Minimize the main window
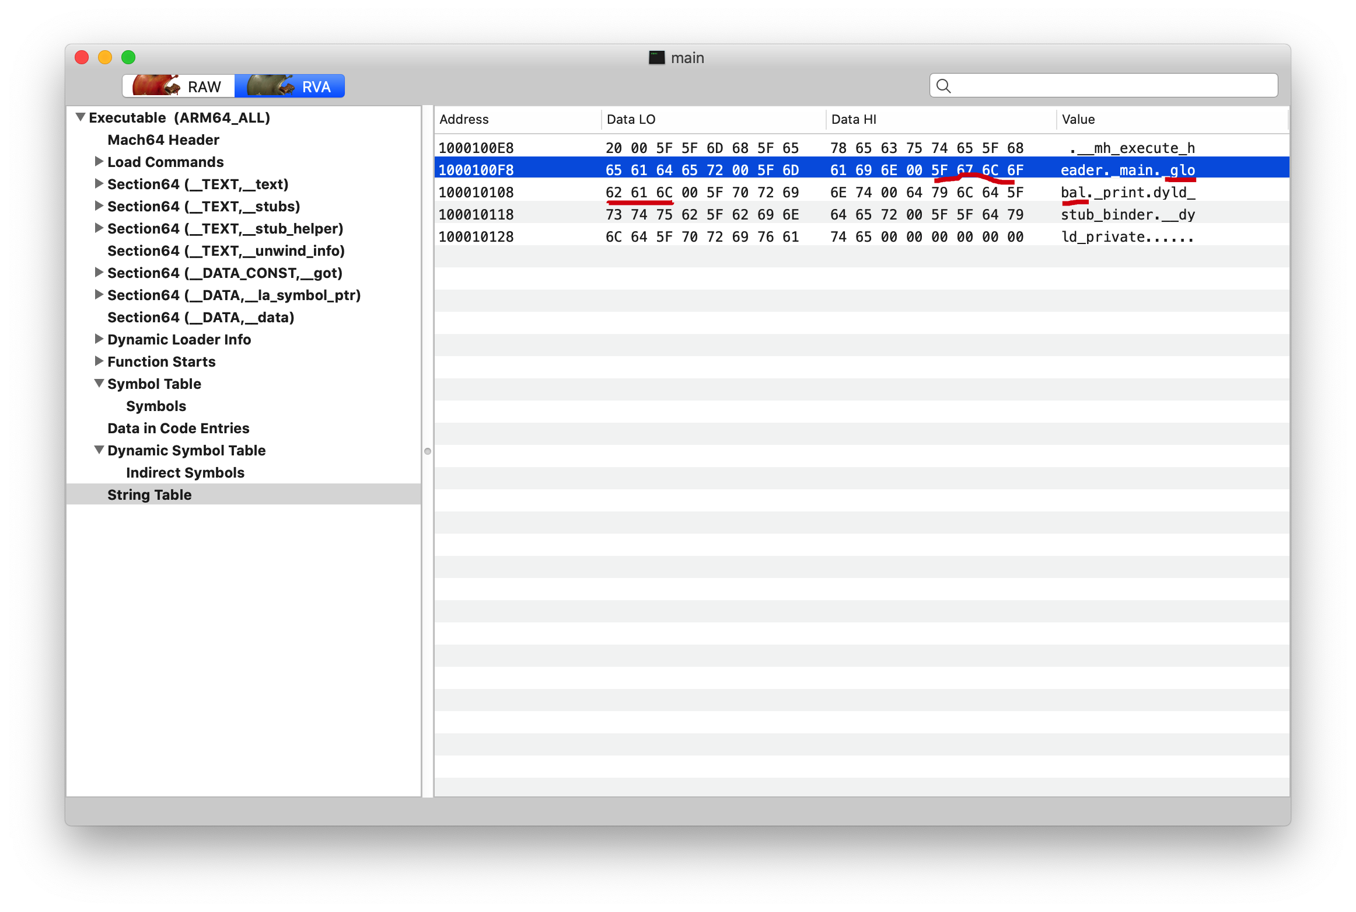The image size is (1356, 912). 105,57
